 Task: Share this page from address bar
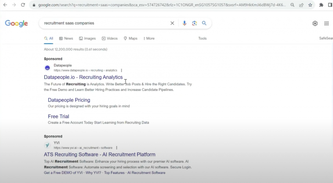point(301,5)
